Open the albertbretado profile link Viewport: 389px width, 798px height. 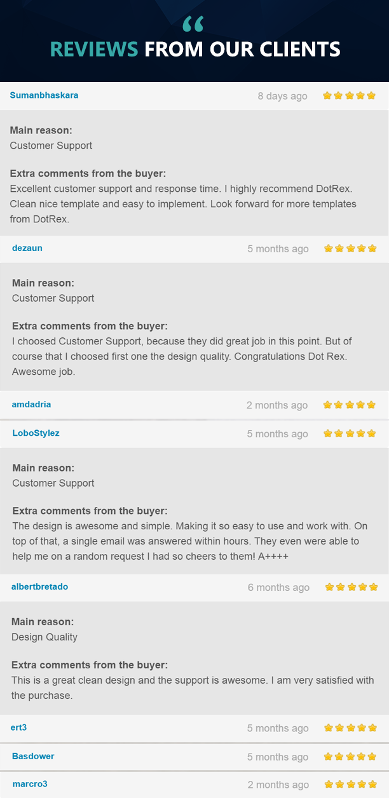pyautogui.click(x=39, y=586)
